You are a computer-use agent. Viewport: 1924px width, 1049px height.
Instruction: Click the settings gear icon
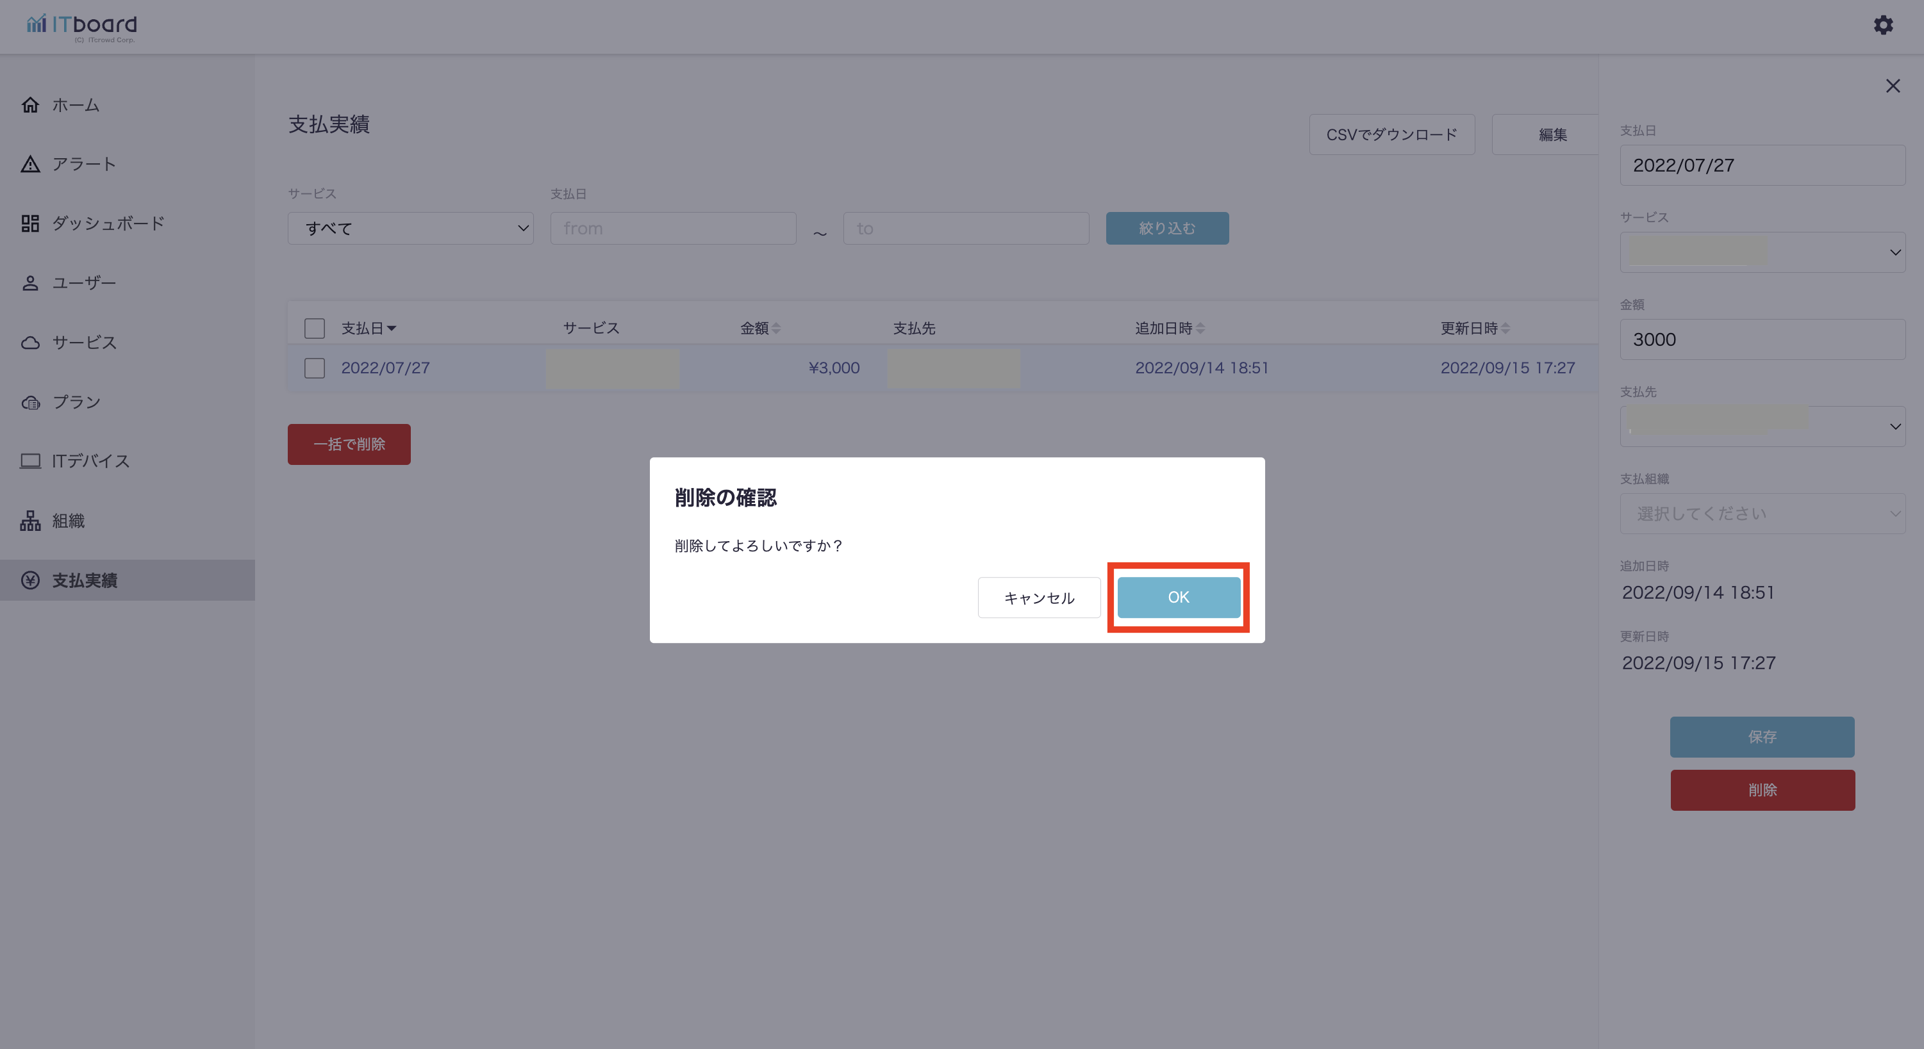(x=1883, y=26)
